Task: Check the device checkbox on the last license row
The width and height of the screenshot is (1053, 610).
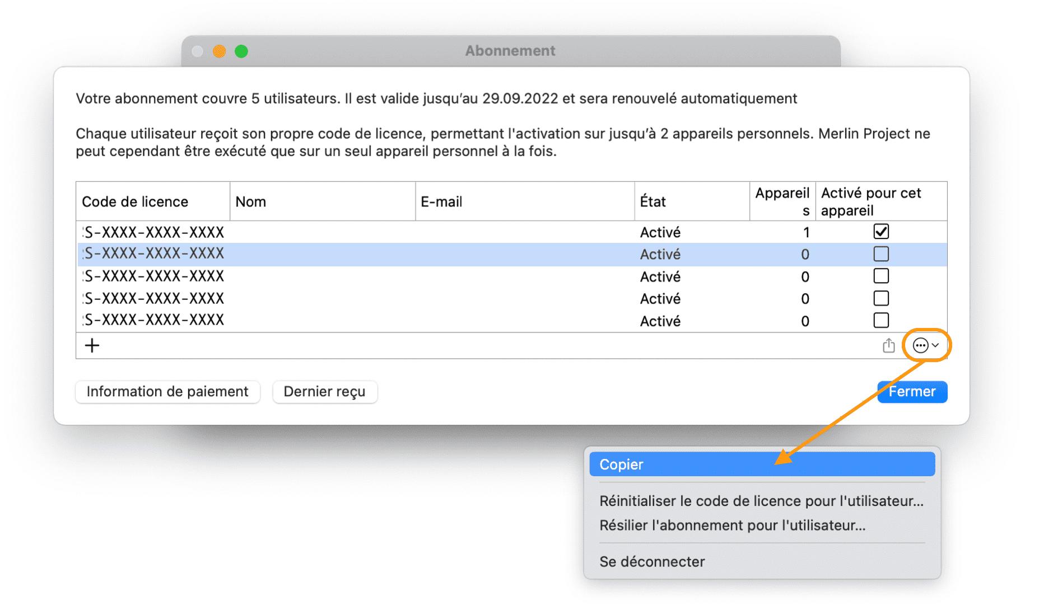Action: click(x=881, y=320)
